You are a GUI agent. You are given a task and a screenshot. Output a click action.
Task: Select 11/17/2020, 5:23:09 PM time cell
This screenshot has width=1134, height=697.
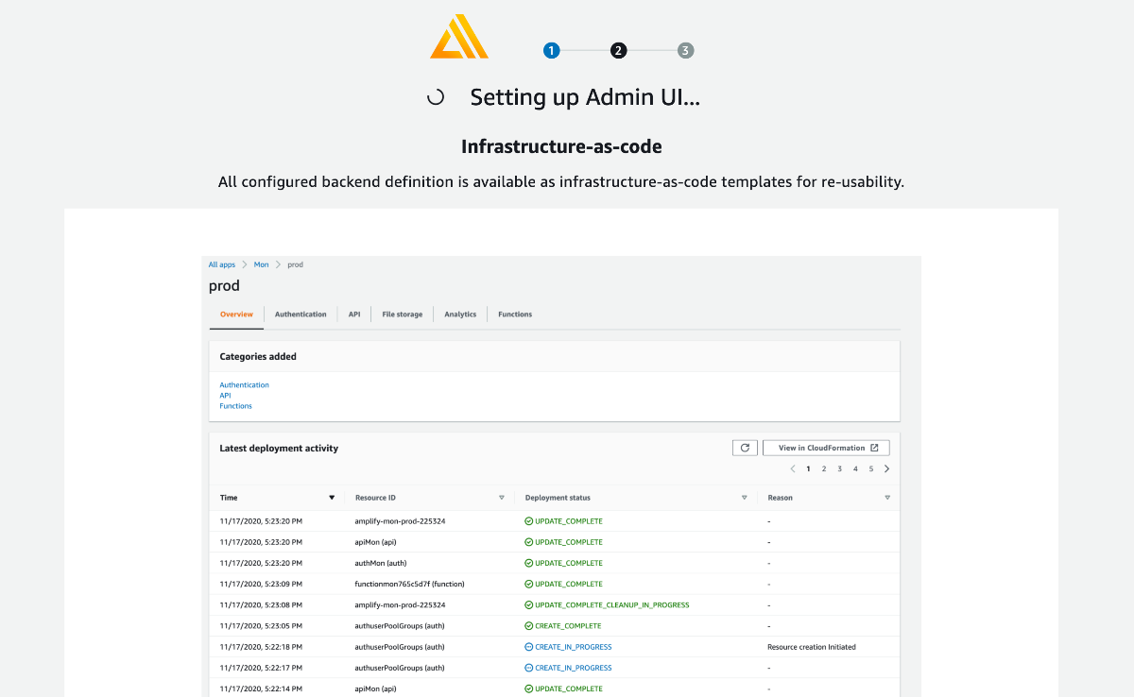tap(261, 584)
